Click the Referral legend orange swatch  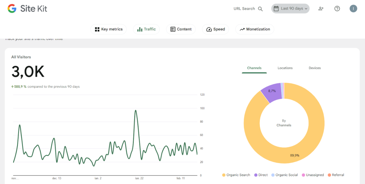point(329,175)
